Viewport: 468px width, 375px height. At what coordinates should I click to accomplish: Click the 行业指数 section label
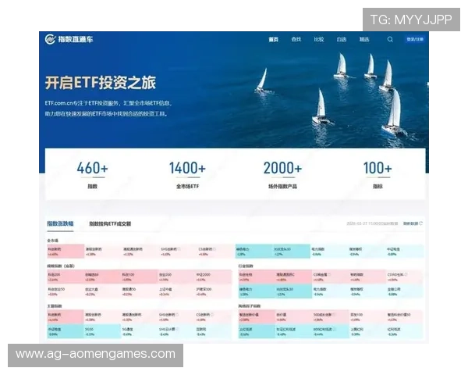246,266
